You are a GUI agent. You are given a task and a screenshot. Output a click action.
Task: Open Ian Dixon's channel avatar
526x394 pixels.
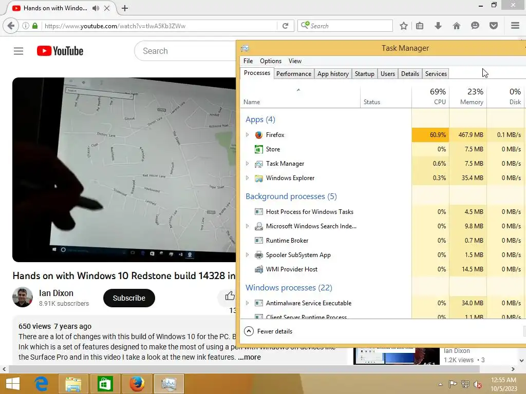coord(23,297)
